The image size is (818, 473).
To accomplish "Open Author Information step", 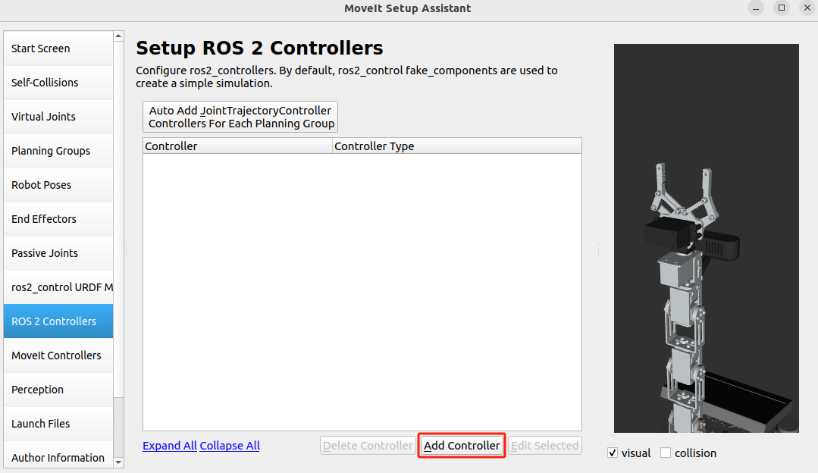I will coord(58,455).
